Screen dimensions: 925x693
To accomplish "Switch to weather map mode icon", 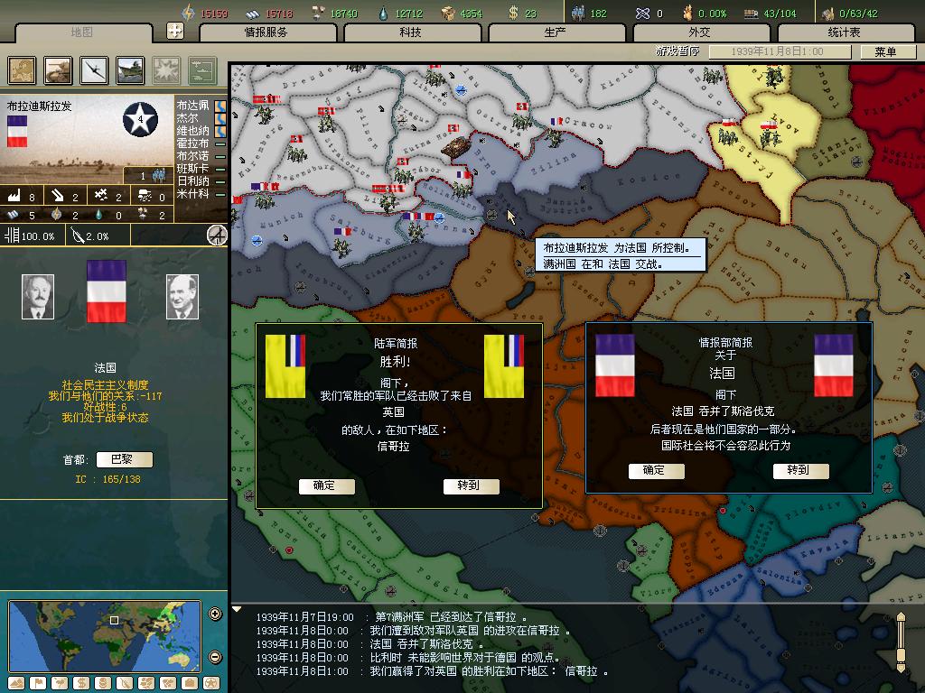I will pyautogui.click(x=60, y=683).
